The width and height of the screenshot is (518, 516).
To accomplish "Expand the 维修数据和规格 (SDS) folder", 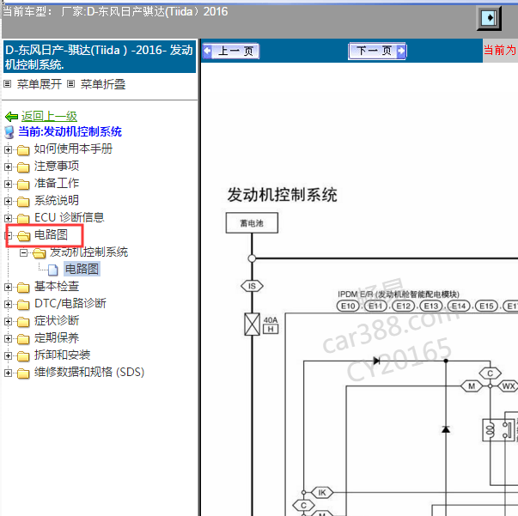I will [9, 373].
